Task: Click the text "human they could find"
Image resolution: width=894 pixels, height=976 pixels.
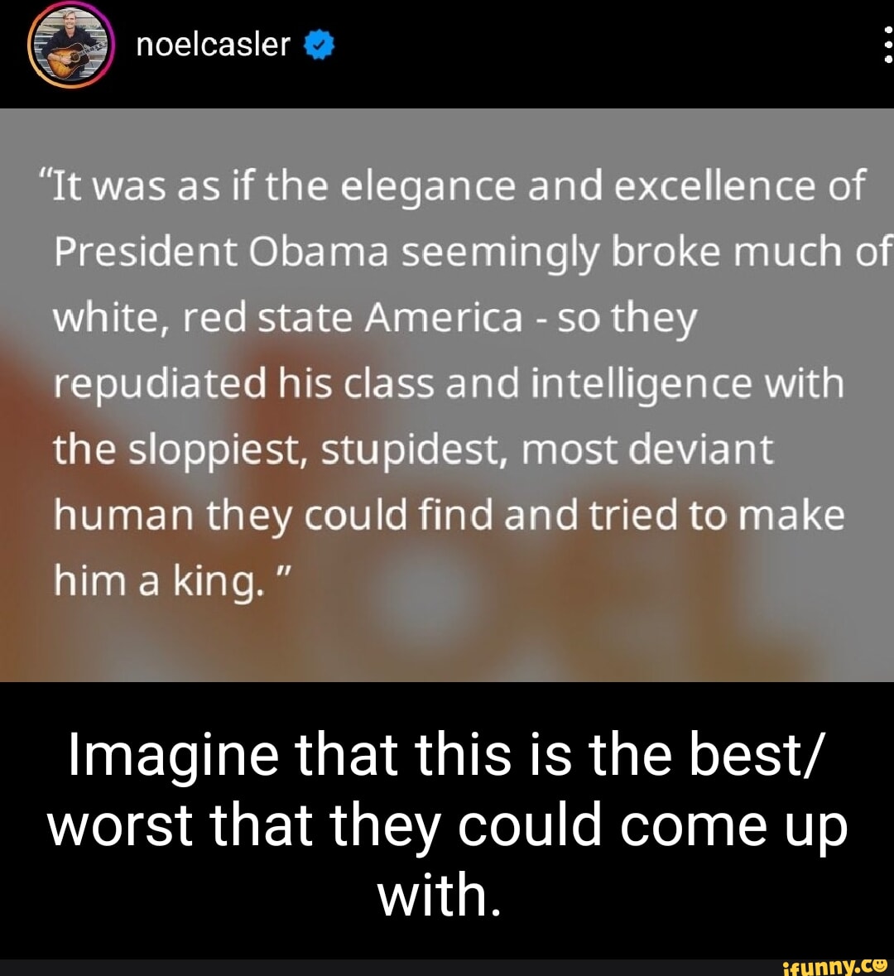Action: [273, 516]
